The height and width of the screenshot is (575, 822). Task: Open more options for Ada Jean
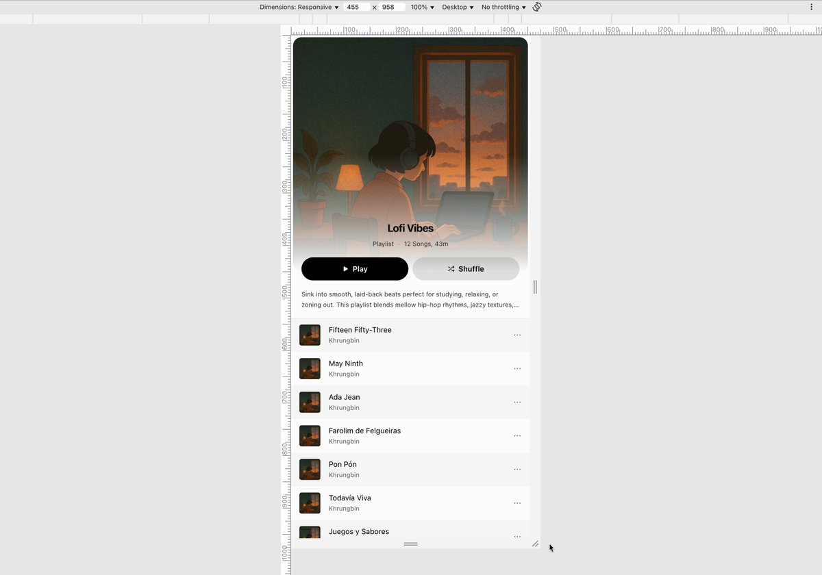pyautogui.click(x=517, y=402)
